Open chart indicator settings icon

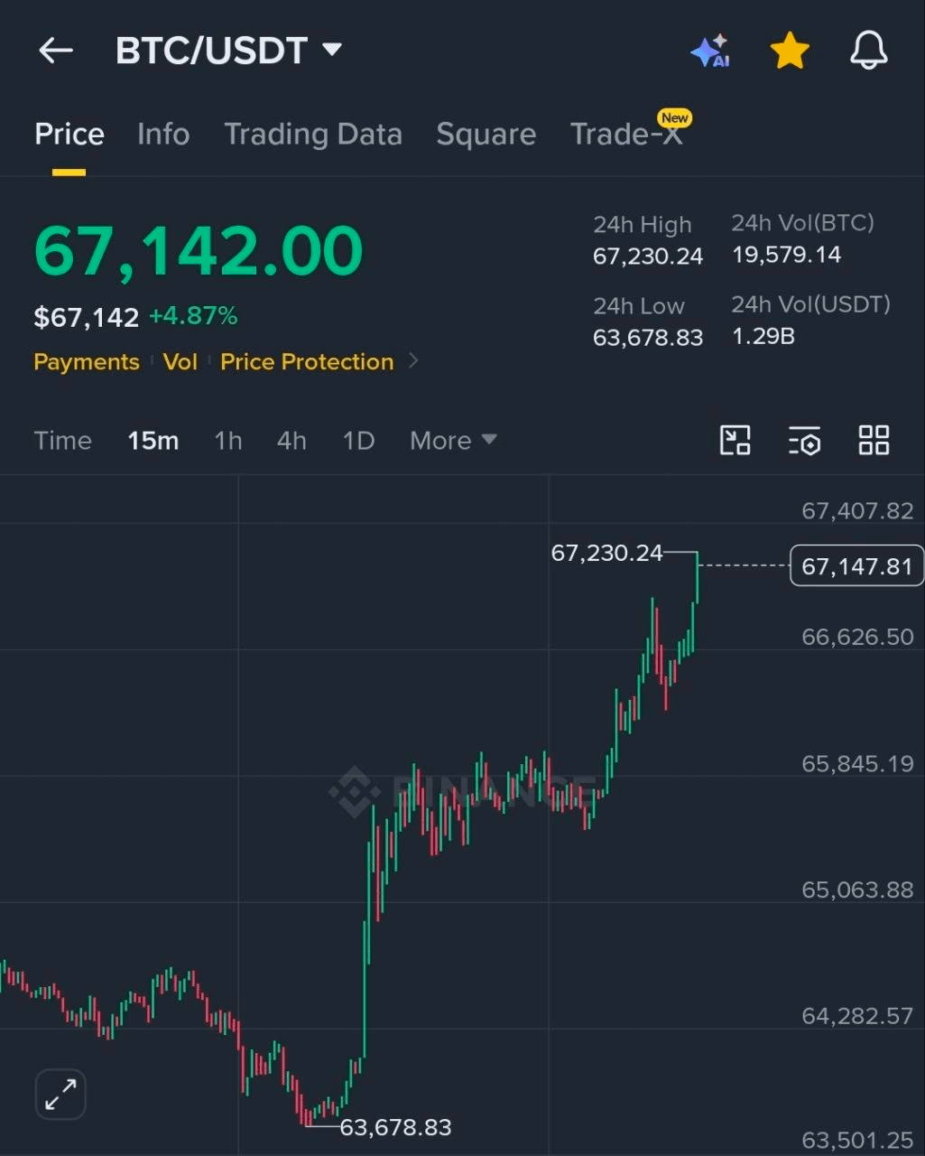[804, 441]
